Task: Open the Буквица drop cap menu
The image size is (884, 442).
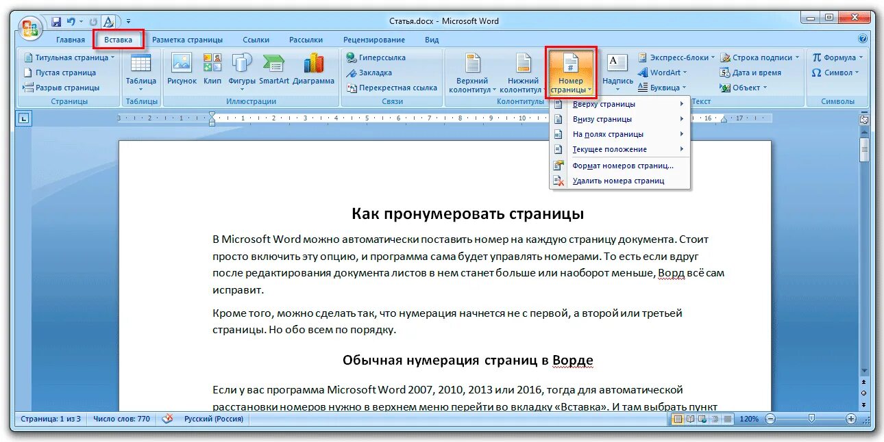Action: [663, 88]
